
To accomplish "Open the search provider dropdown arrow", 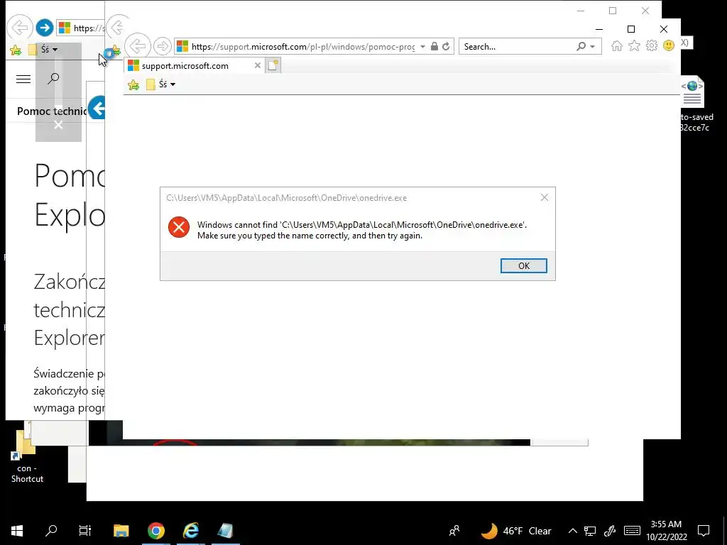I will 593,47.
